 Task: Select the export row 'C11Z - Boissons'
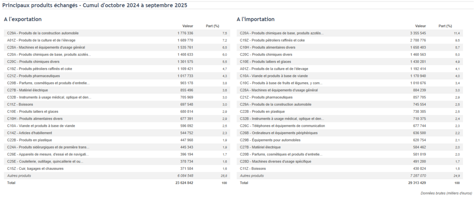[22, 105]
